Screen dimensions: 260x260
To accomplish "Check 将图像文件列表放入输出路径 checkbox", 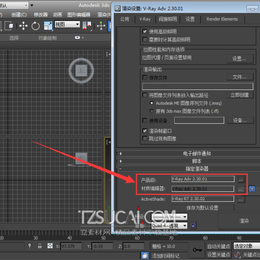I will click(x=145, y=95).
